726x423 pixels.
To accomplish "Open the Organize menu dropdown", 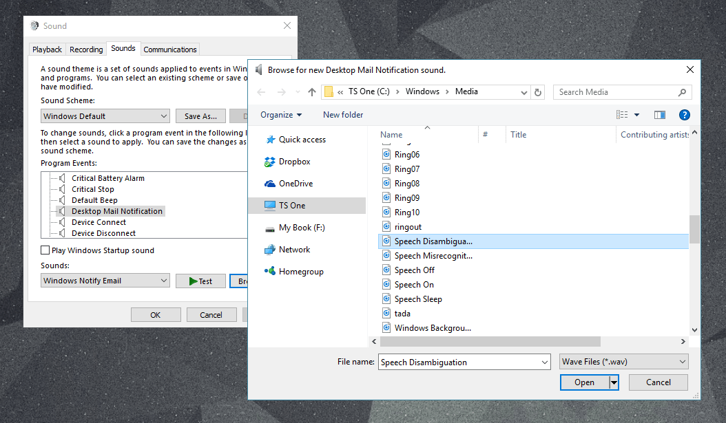I will 281,115.
